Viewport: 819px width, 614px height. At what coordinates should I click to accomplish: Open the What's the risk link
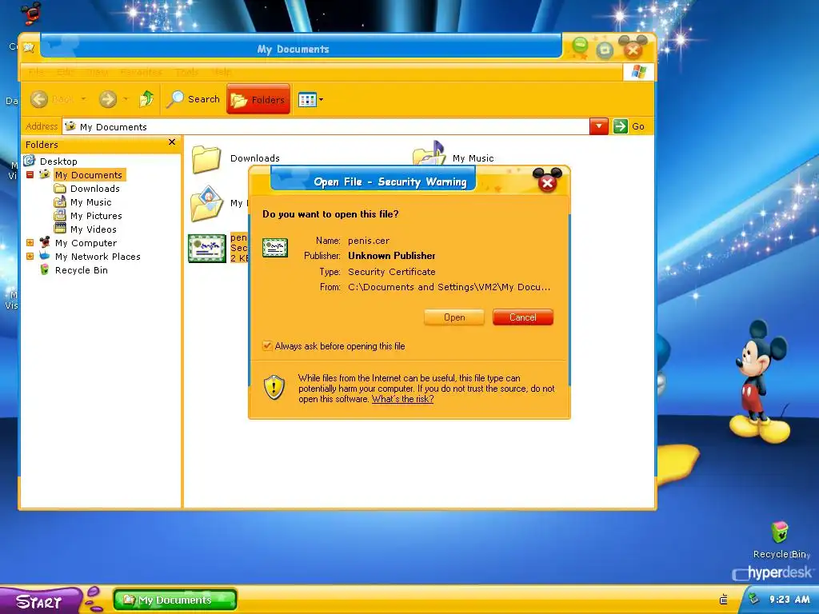pyautogui.click(x=403, y=399)
